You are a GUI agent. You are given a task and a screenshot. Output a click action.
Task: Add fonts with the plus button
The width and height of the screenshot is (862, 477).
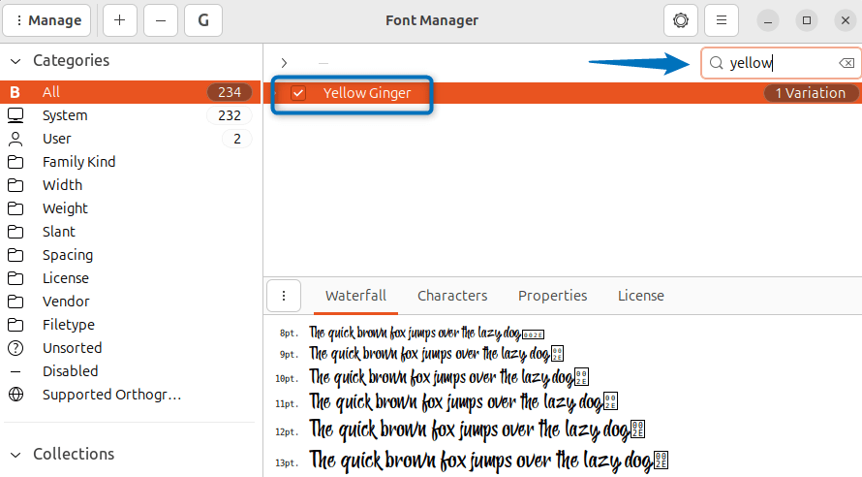[119, 20]
